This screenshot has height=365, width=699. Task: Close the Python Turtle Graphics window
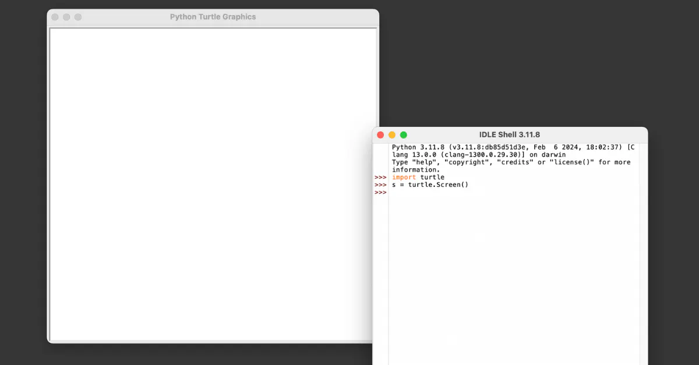tap(55, 17)
